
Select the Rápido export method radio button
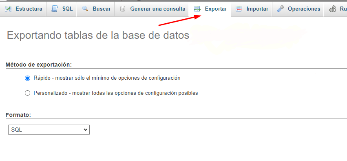27,78
